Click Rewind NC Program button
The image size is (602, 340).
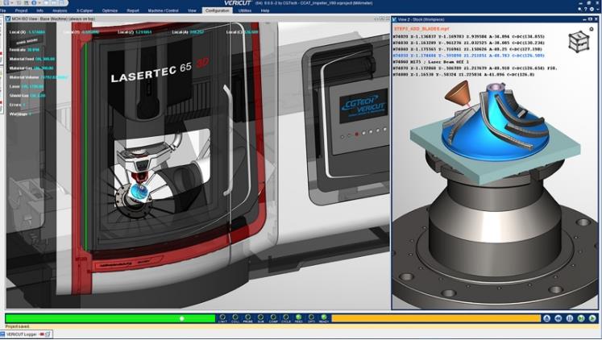[558, 318]
